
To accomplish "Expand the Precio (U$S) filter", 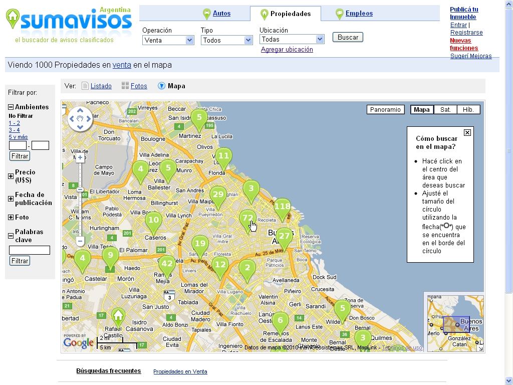I will click(11, 176).
